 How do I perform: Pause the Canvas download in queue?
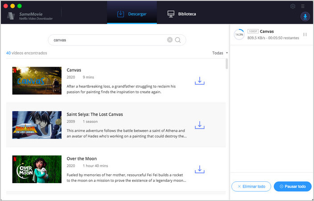pos(305,34)
